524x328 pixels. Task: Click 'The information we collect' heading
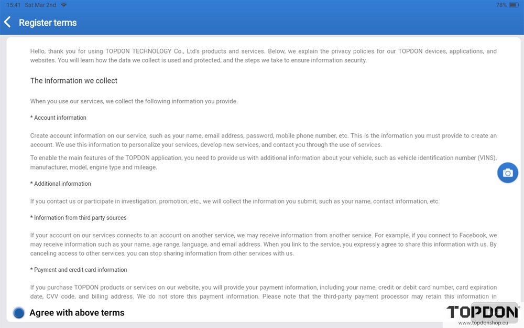[x=74, y=81]
